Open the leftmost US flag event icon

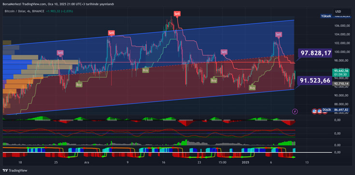(314, 111)
